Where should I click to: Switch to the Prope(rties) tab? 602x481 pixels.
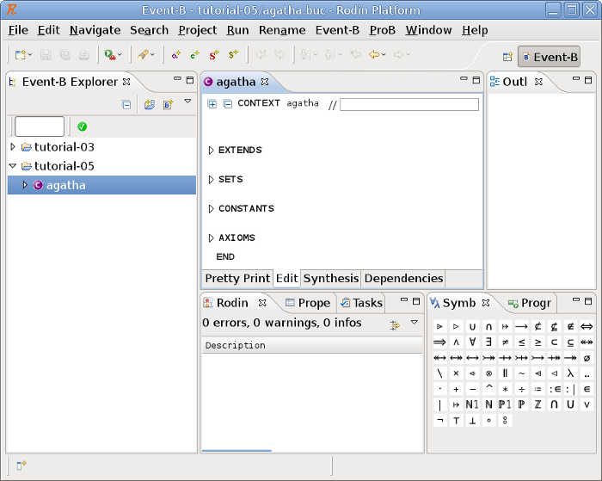coord(308,303)
